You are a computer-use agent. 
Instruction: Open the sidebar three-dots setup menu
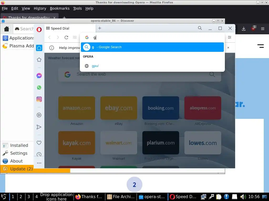coord(39,163)
